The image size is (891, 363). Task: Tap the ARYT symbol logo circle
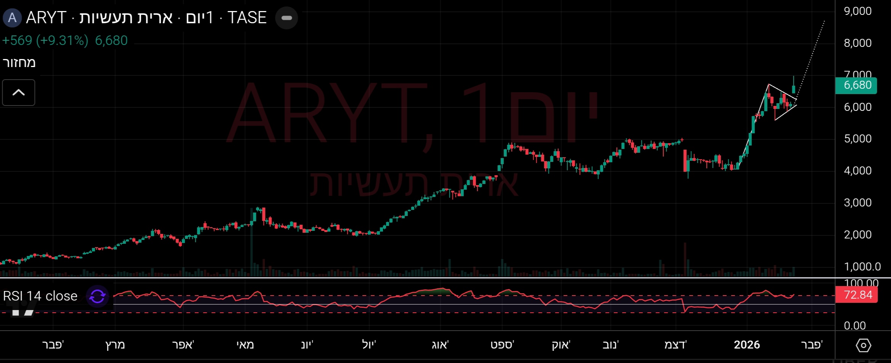coord(12,18)
